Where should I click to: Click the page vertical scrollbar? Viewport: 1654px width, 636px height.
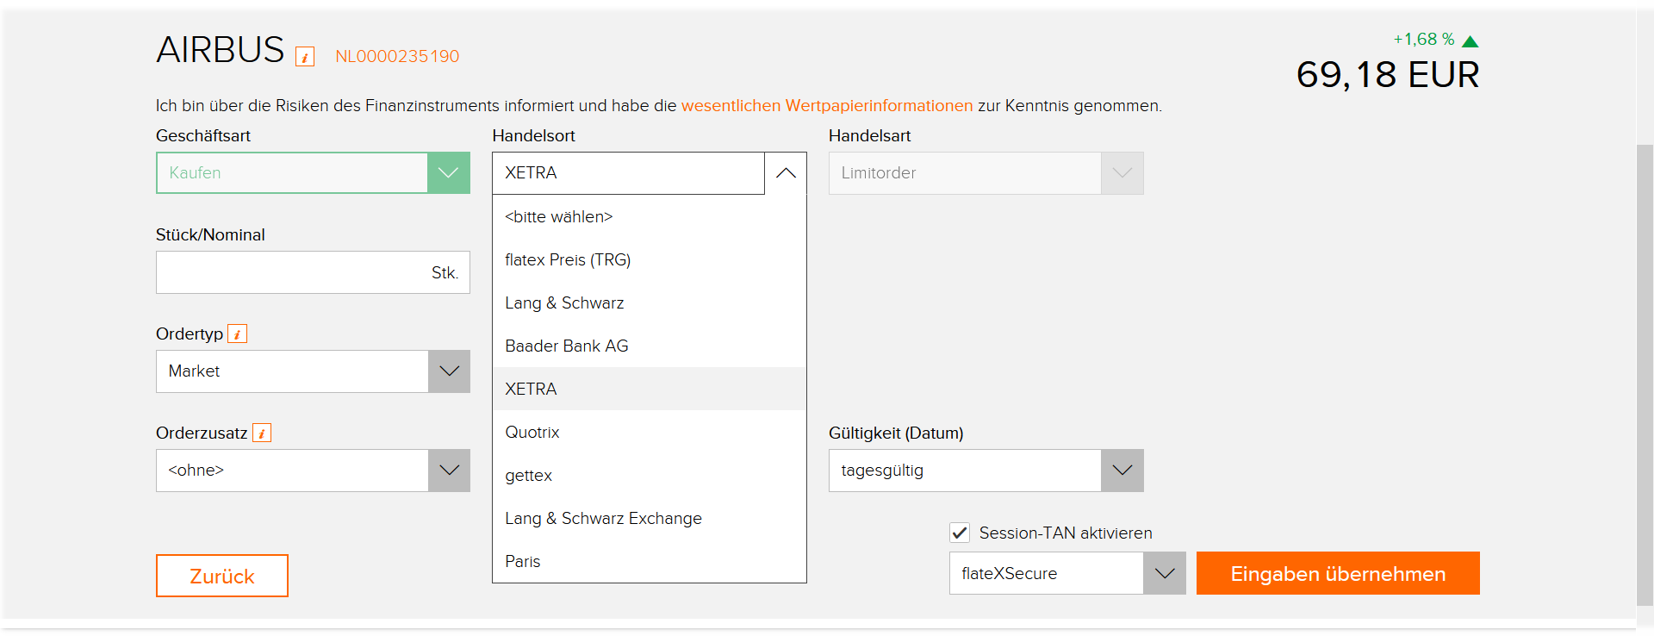pos(1645,375)
